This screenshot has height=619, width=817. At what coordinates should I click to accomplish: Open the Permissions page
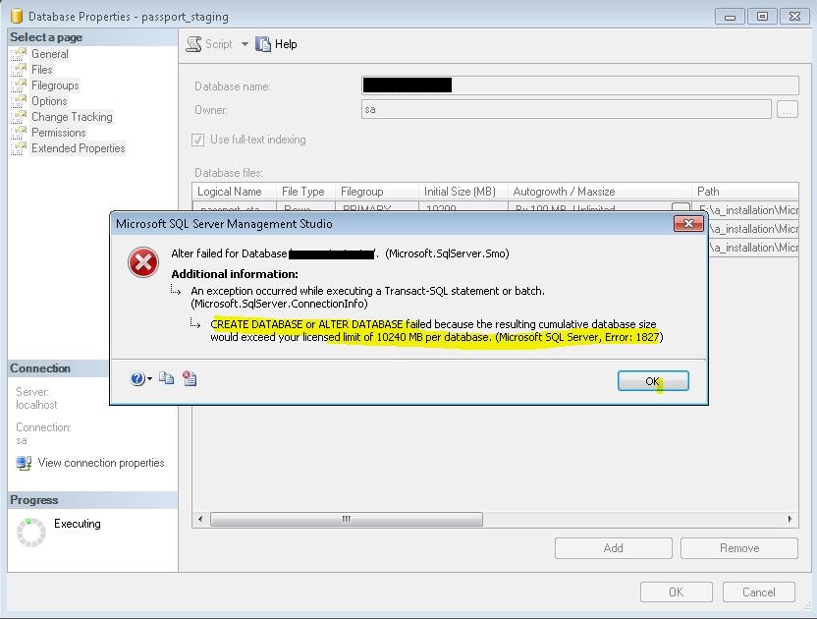tap(58, 132)
